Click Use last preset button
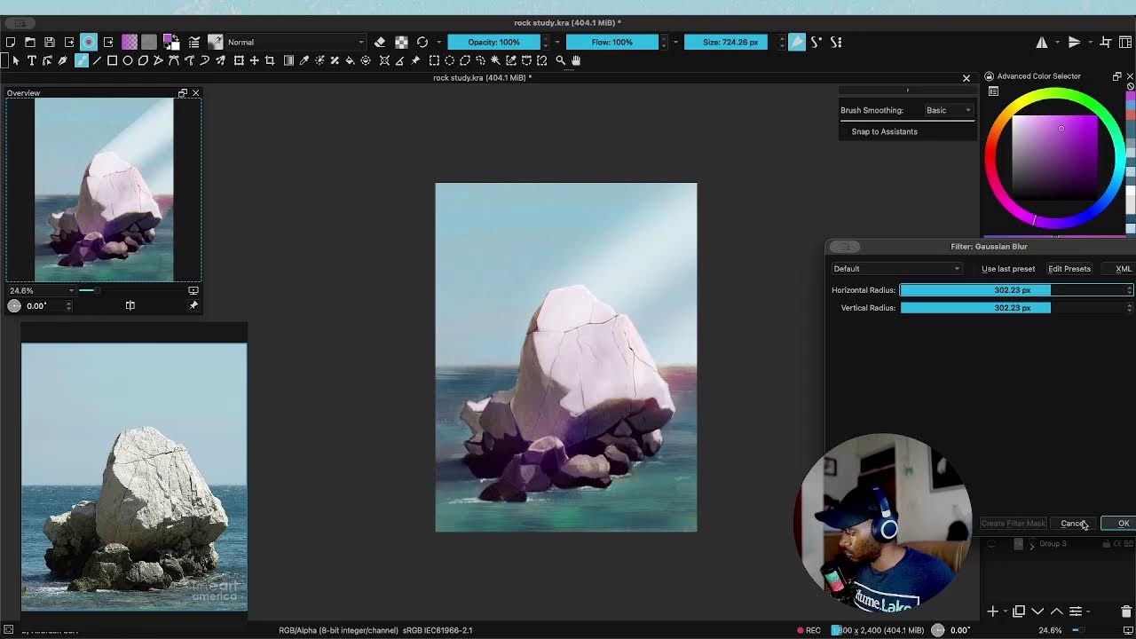This screenshot has height=639, width=1136. (x=1008, y=269)
